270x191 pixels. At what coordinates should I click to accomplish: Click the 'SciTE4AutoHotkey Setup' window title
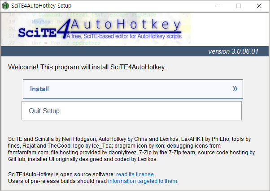coord(41,6)
